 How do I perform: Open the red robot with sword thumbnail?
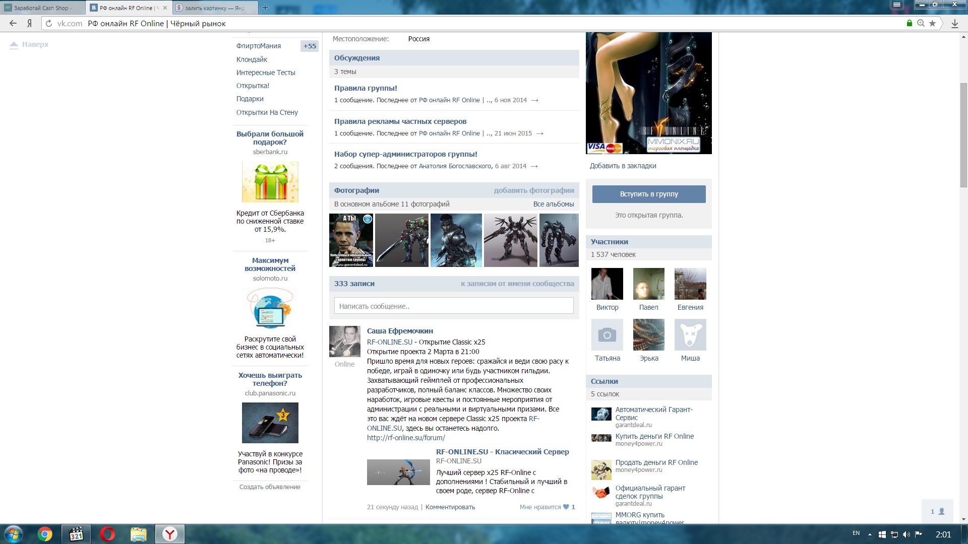click(x=402, y=240)
